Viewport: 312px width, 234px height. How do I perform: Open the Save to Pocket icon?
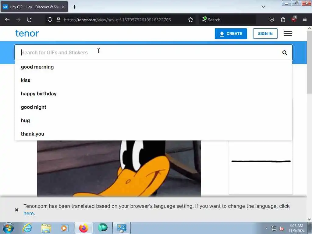tap(272, 19)
